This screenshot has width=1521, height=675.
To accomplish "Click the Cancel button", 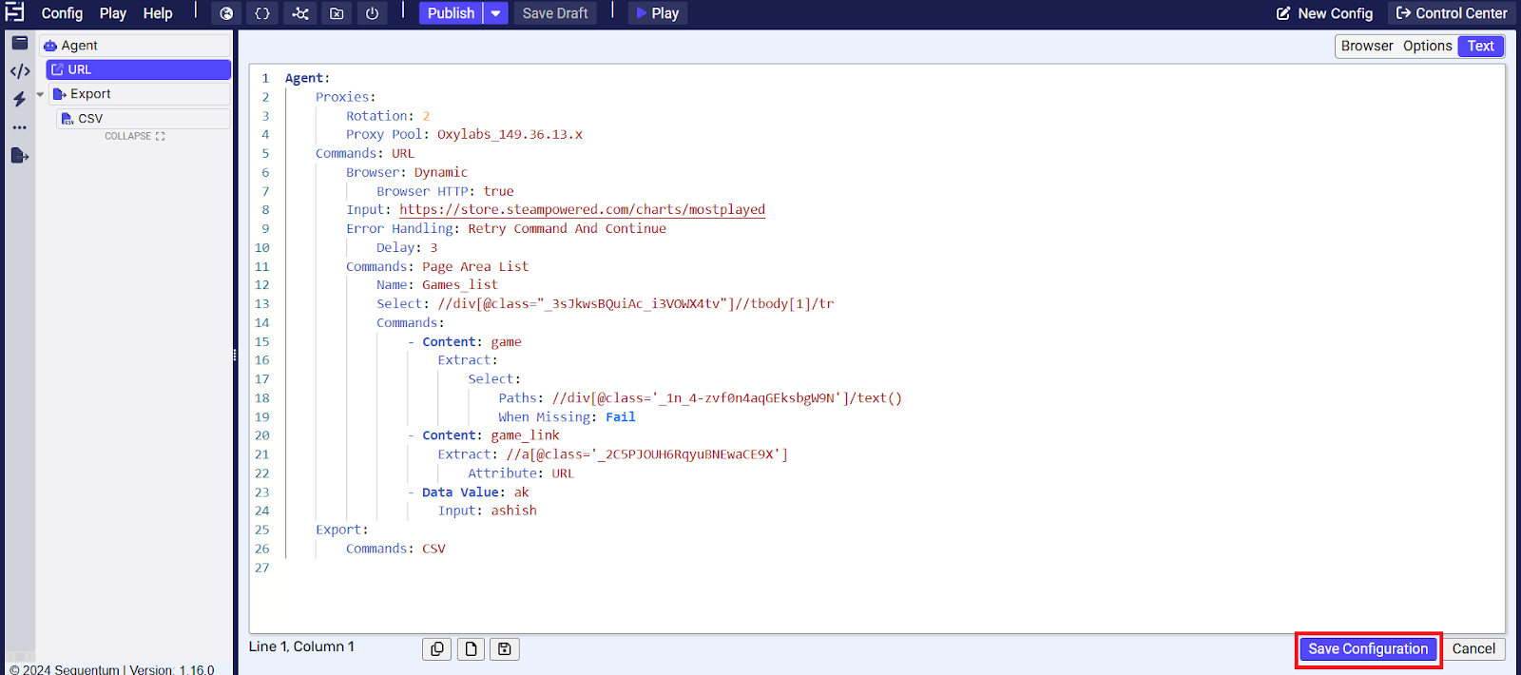I will (x=1473, y=649).
